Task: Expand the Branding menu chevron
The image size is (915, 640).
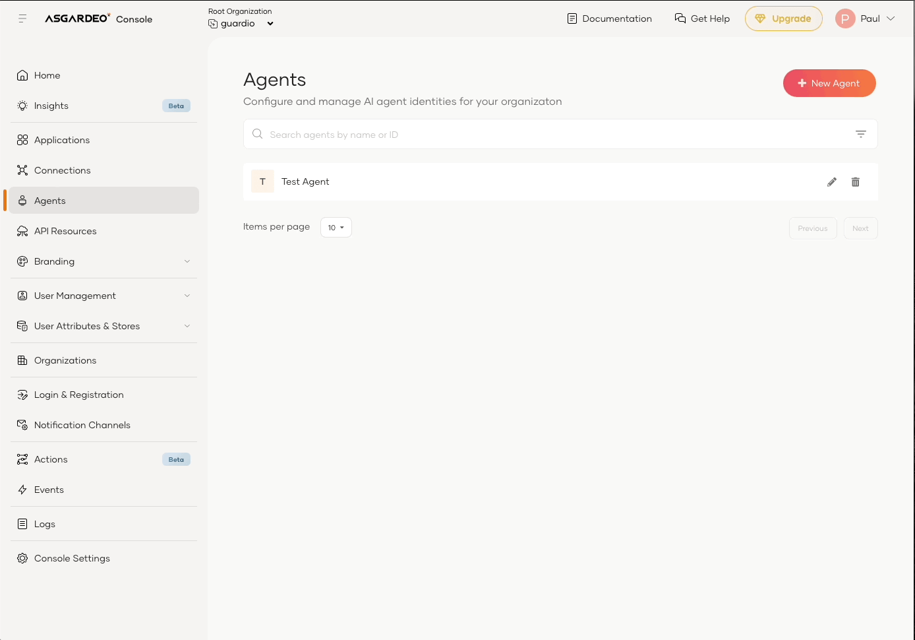Action: tap(187, 261)
